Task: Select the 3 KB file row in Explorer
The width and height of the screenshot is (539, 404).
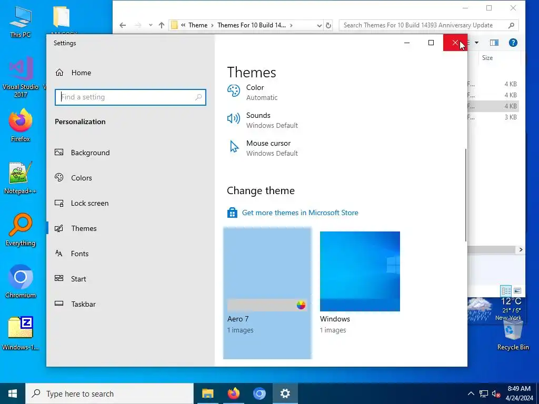Action: coord(493,117)
